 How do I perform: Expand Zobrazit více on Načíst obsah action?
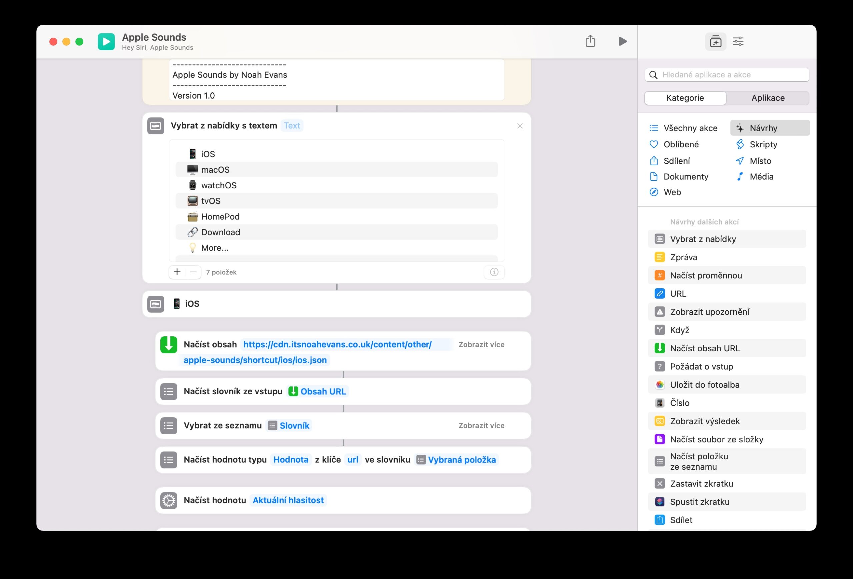point(481,344)
